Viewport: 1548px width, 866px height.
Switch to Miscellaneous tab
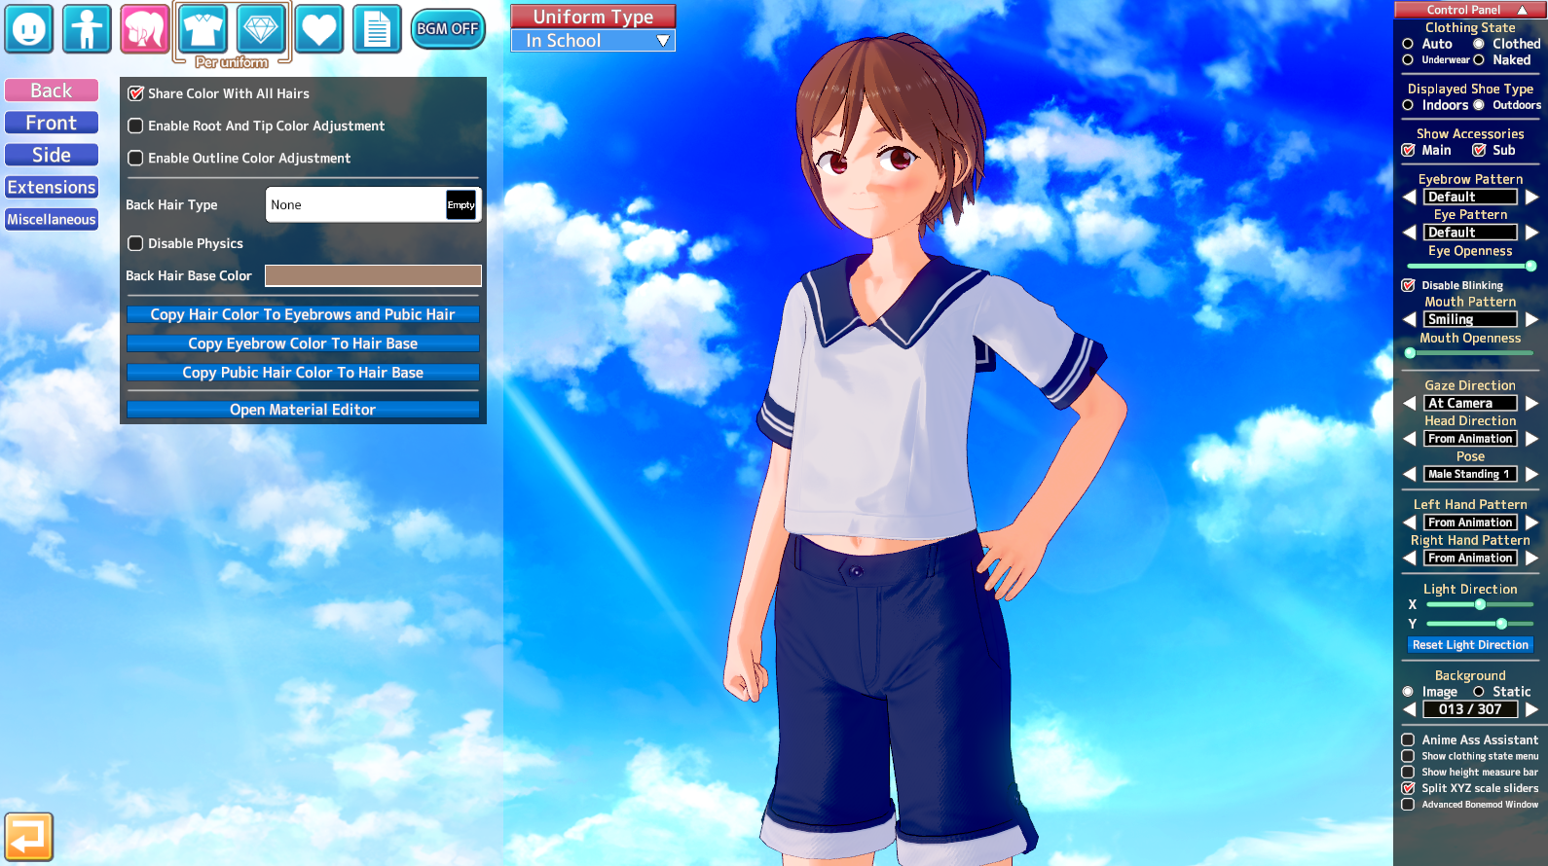coord(52,219)
